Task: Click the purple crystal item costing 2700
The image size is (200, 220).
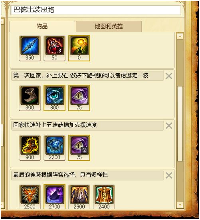Action: click(54, 197)
